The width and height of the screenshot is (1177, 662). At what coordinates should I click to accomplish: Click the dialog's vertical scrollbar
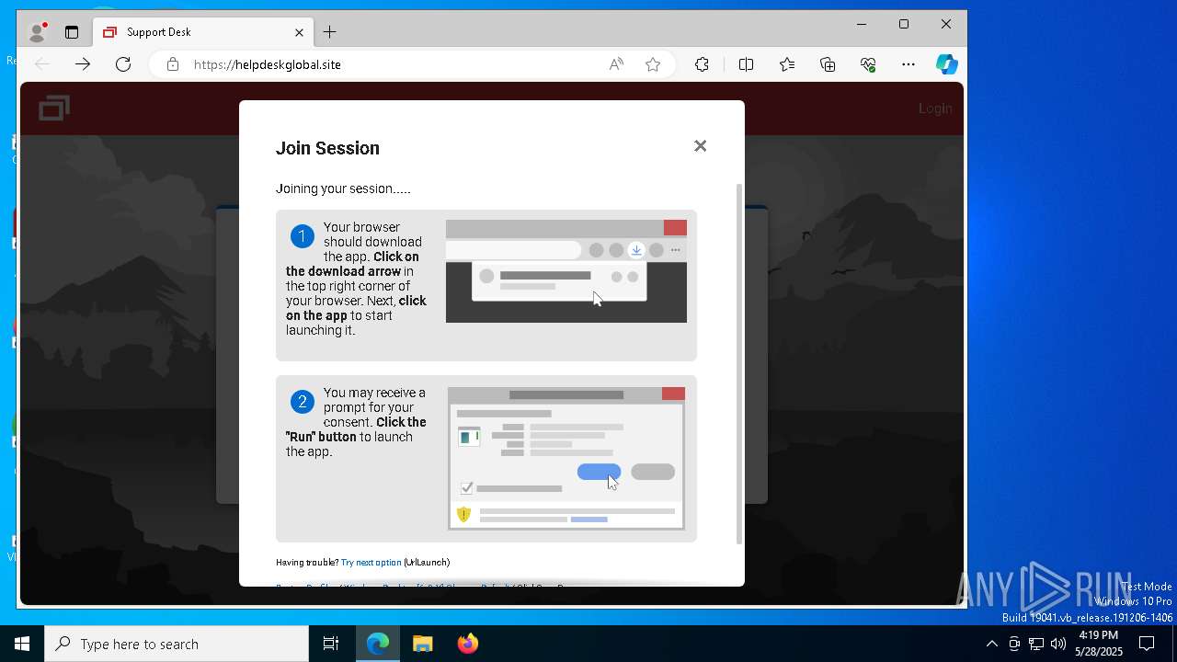(x=739, y=363)
